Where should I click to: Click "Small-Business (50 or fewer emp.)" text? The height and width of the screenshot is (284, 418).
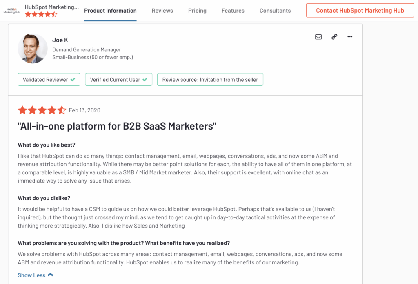pos(93,57)
